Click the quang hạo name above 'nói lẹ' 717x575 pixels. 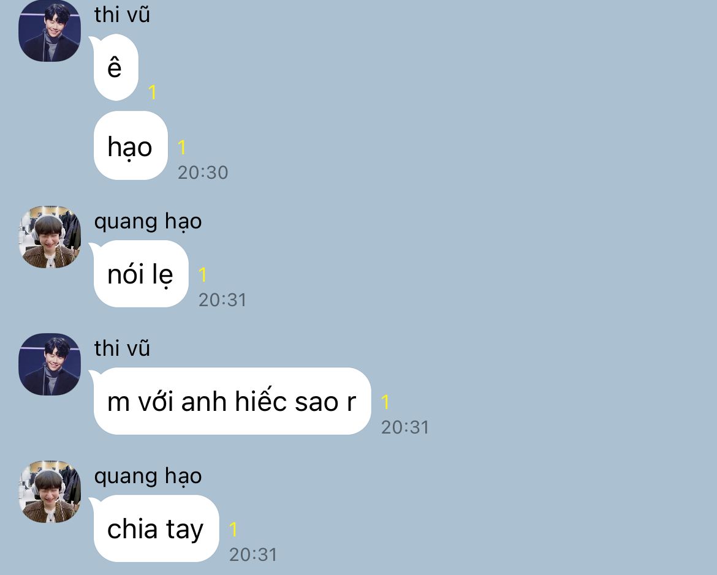pos(148,222)
